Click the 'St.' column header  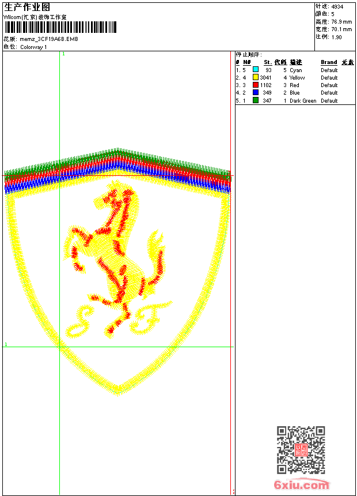[268, 62]
